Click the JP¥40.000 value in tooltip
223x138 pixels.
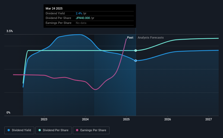tap(83, 18)
